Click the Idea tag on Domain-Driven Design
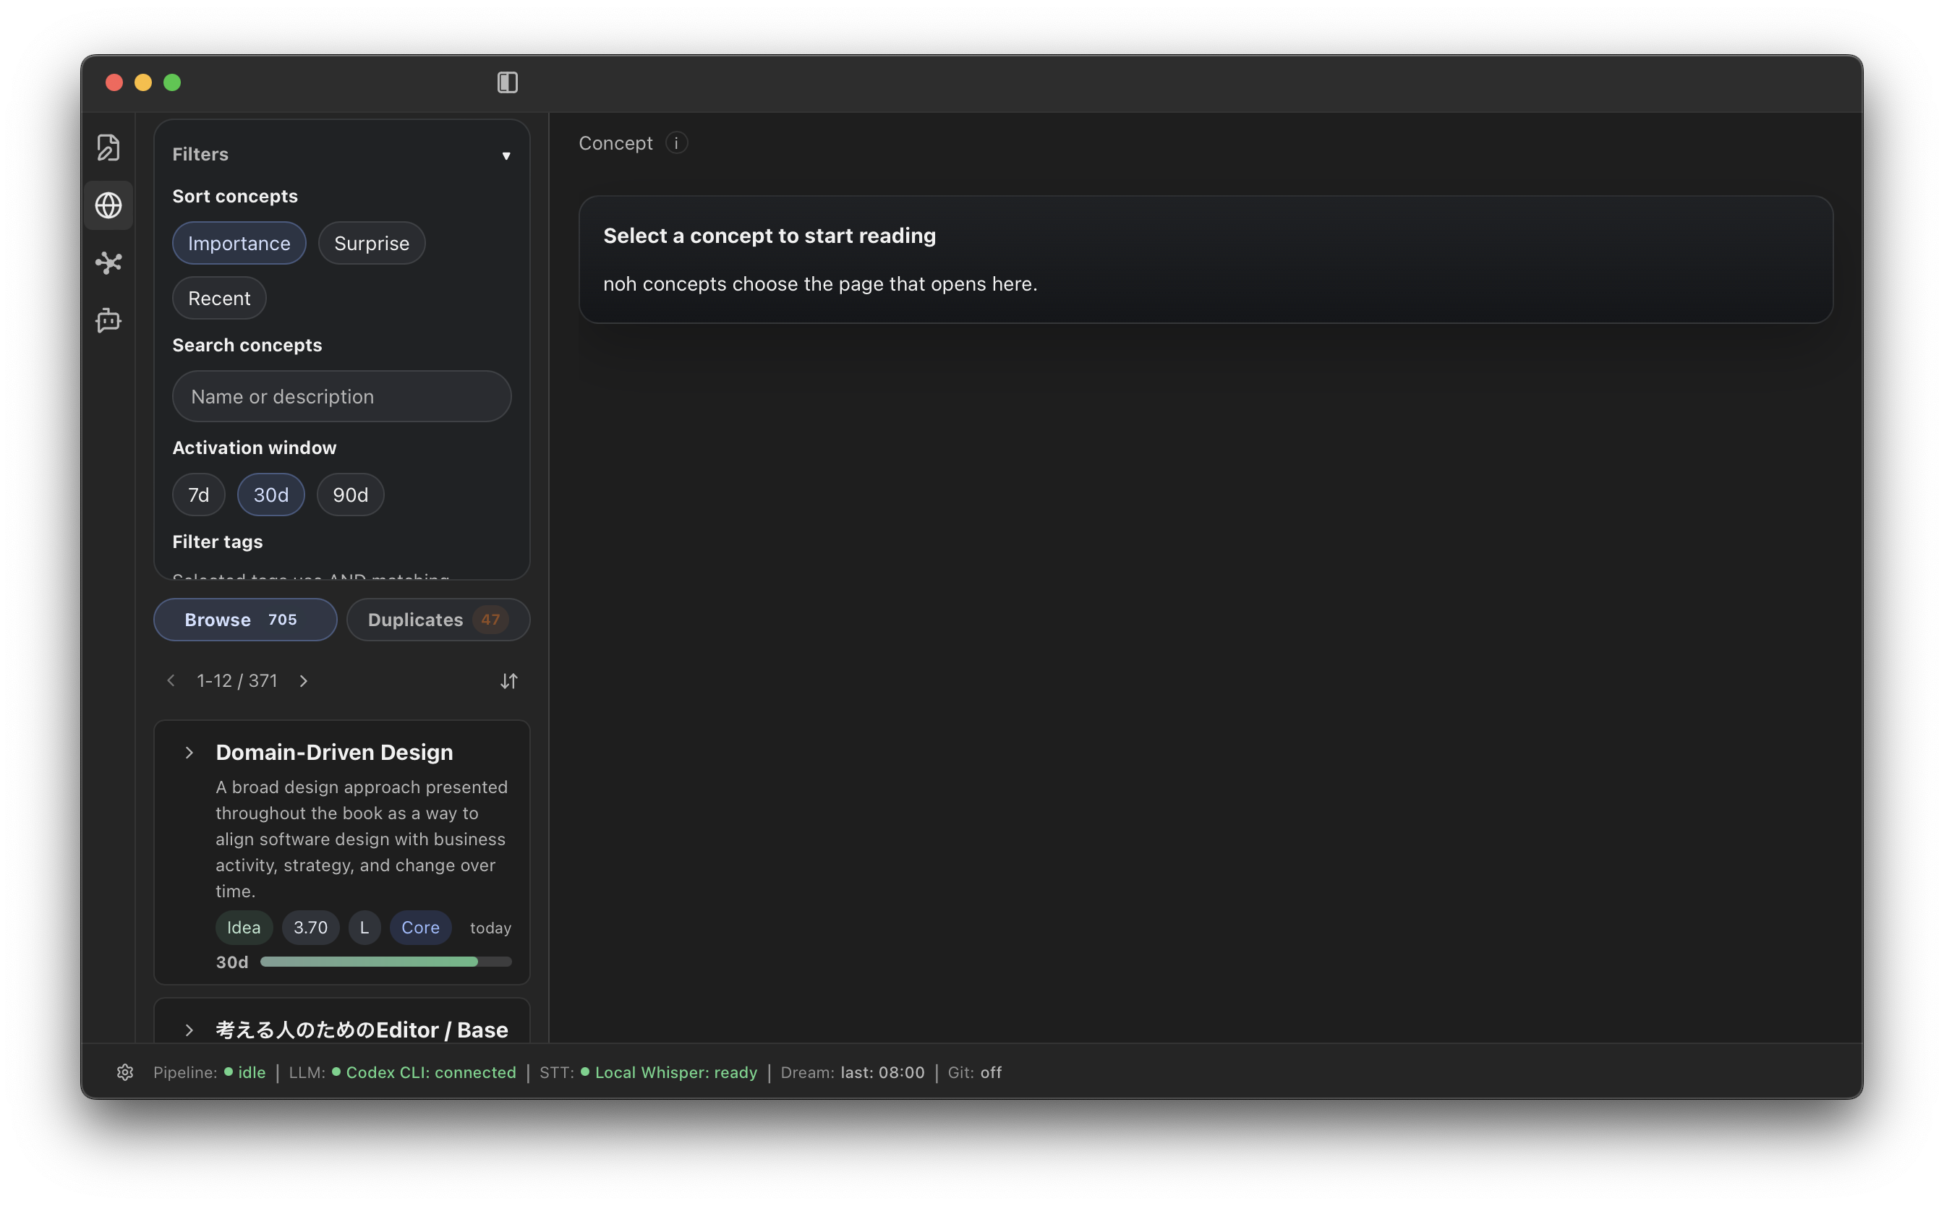The image size is (1944, 1206). click(243, 927)
